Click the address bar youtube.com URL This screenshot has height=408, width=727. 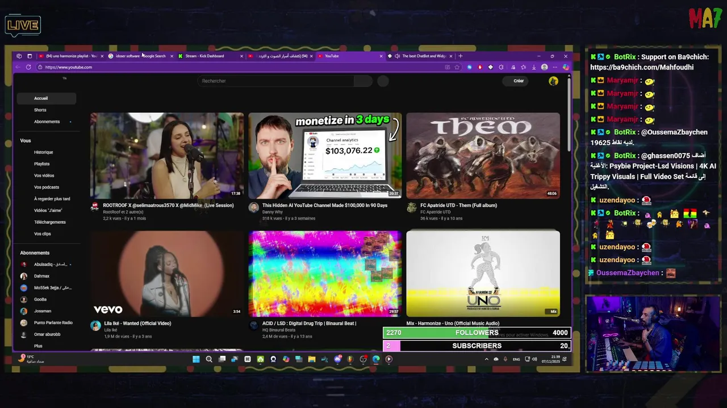click(x=68, y=67)
